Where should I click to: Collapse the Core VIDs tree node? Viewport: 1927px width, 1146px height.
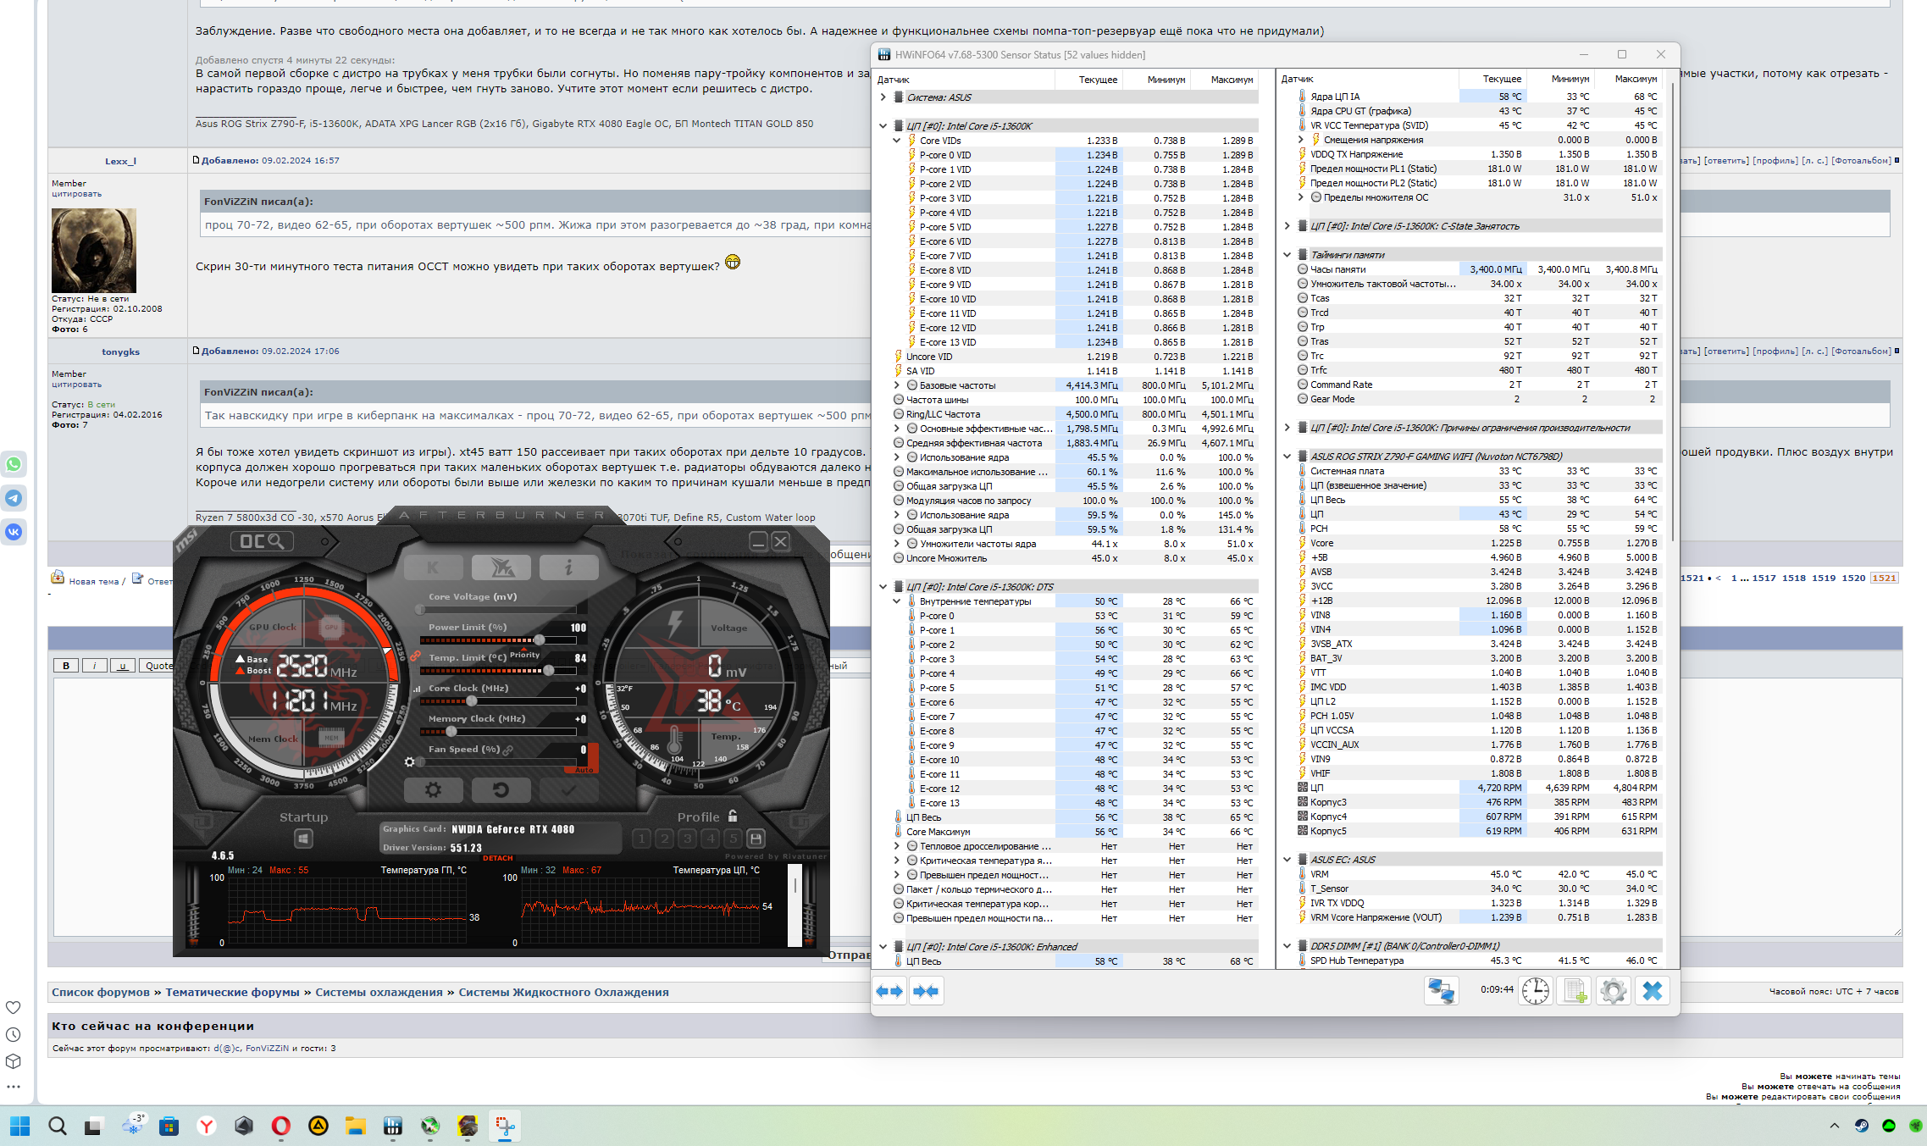tap(896, 141)
